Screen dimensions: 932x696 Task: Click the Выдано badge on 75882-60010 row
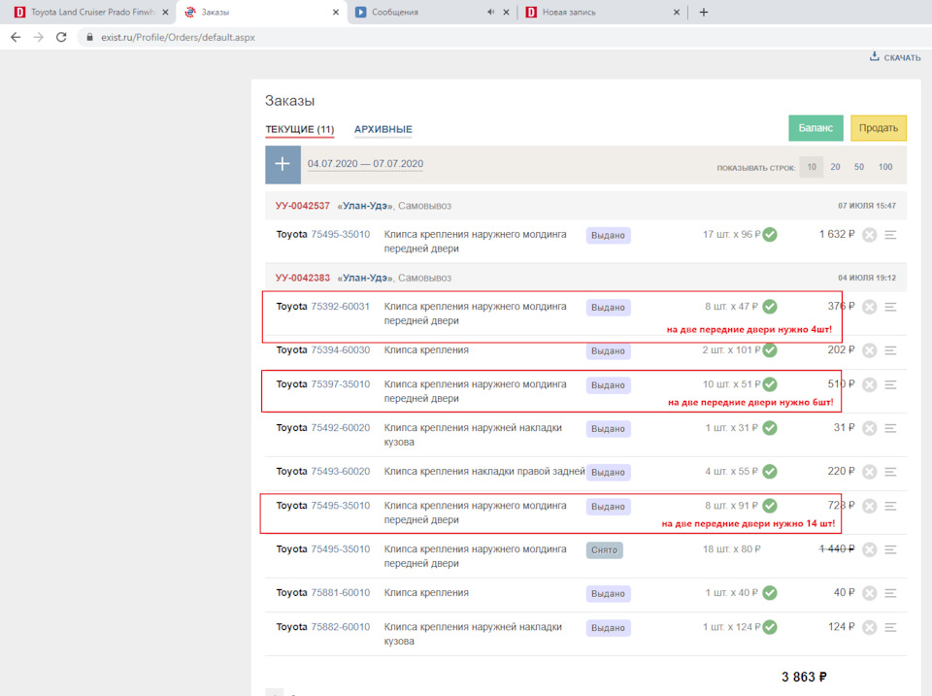click(608, 628)
